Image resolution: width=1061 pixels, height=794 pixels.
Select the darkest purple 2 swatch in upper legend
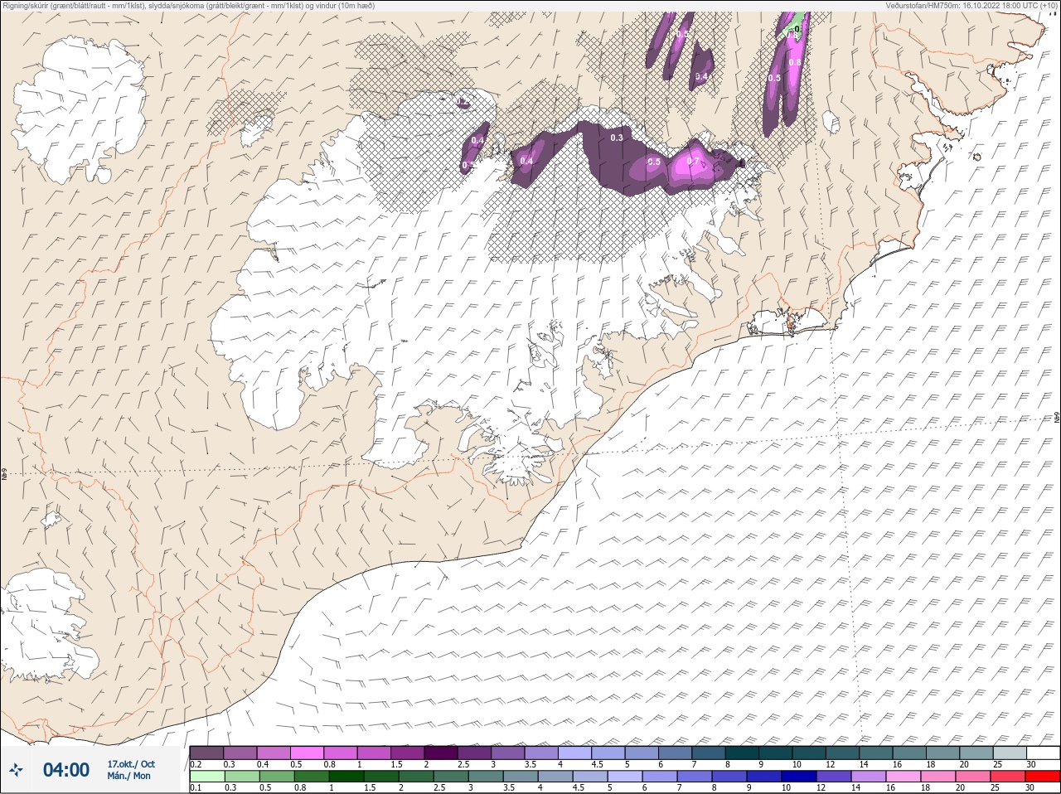441,753
